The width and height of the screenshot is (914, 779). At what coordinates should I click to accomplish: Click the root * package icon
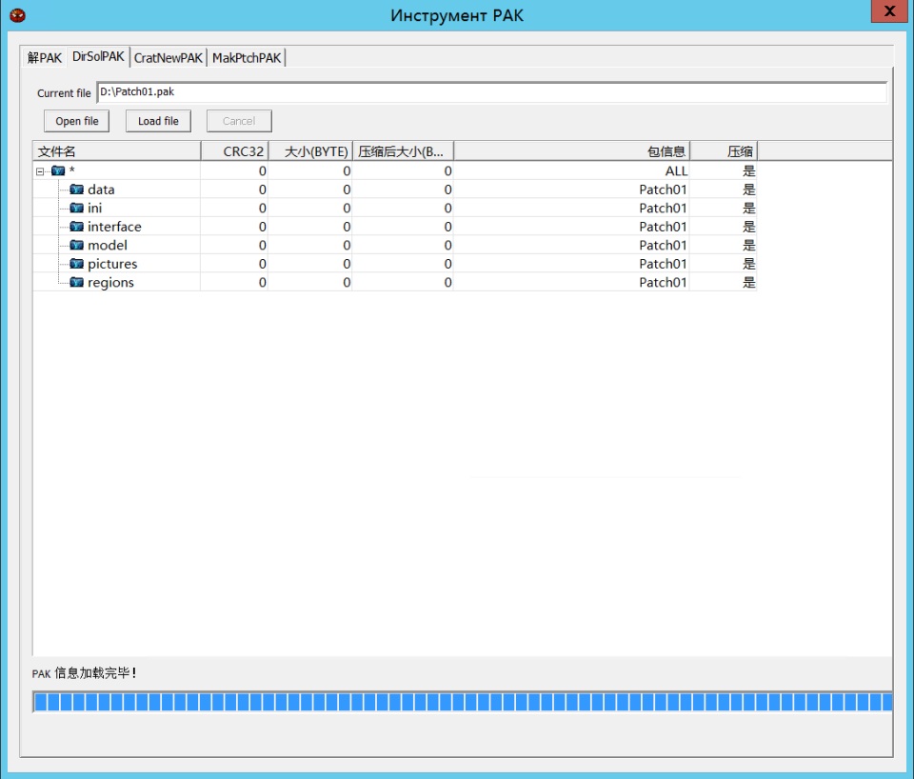pos(58,171)
